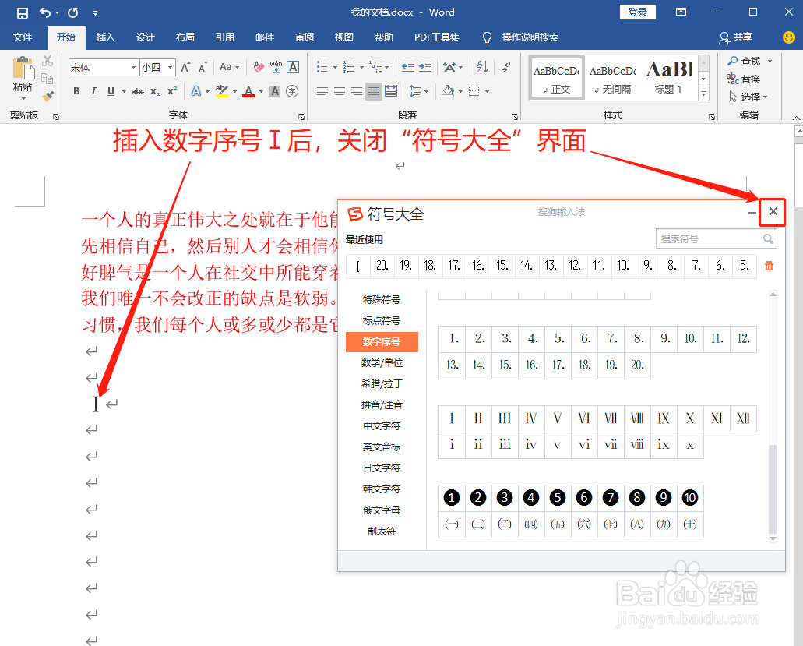
Task: Switch to the 插入 ribbon tab
Action: click(105, 37)
